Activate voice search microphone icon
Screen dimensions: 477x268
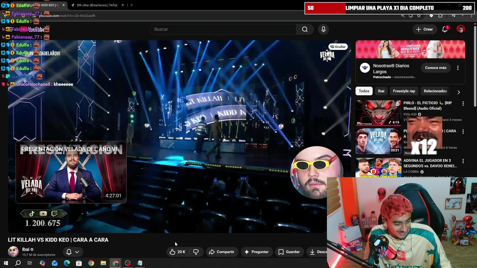[323, 29]
